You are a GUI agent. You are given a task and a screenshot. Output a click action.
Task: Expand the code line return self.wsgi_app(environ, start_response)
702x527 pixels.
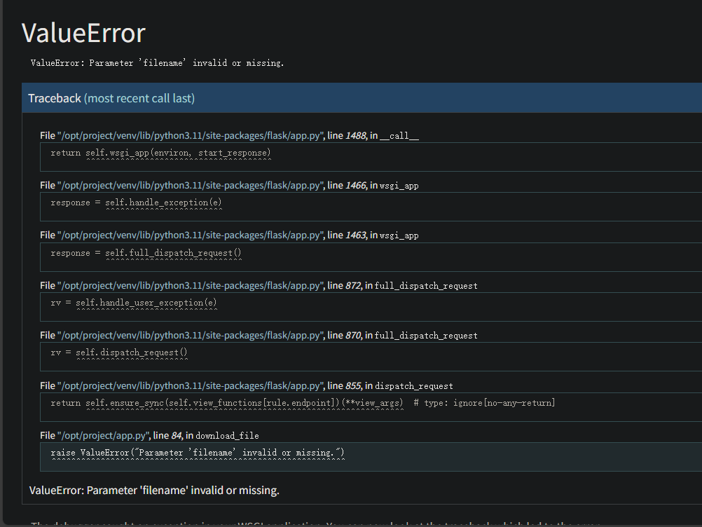coord(160,153)
